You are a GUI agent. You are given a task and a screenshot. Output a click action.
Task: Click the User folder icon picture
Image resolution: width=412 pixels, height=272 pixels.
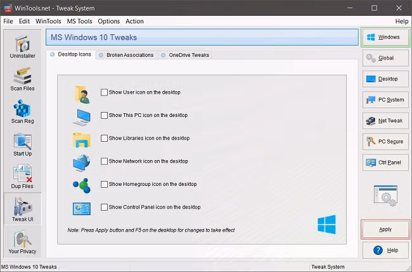tap(82, 95)
